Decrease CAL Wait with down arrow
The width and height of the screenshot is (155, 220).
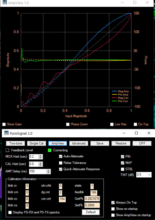(41, 165)
